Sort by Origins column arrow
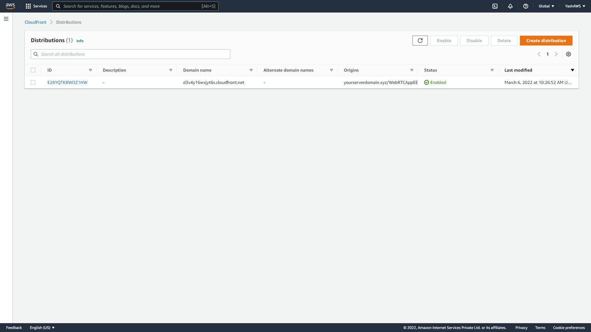The height and width of the screenshot is (332, 591). coord(412,70)
